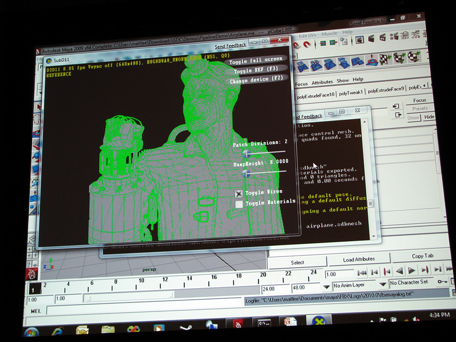The height and width of the screenshot is (342, 456).
Task: Click the Focus button in attribute editor
Action: pos(419,100)
